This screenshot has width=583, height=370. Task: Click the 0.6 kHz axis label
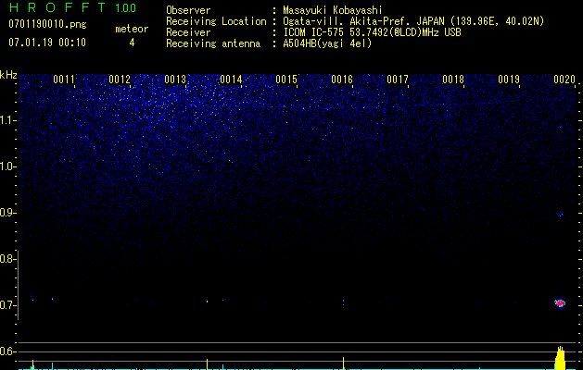[x=6, y=351]
